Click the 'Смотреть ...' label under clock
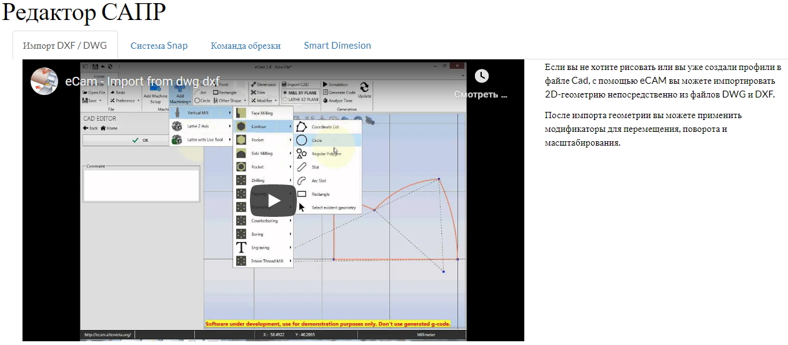 pyautogui.click(x=481, y=95)
